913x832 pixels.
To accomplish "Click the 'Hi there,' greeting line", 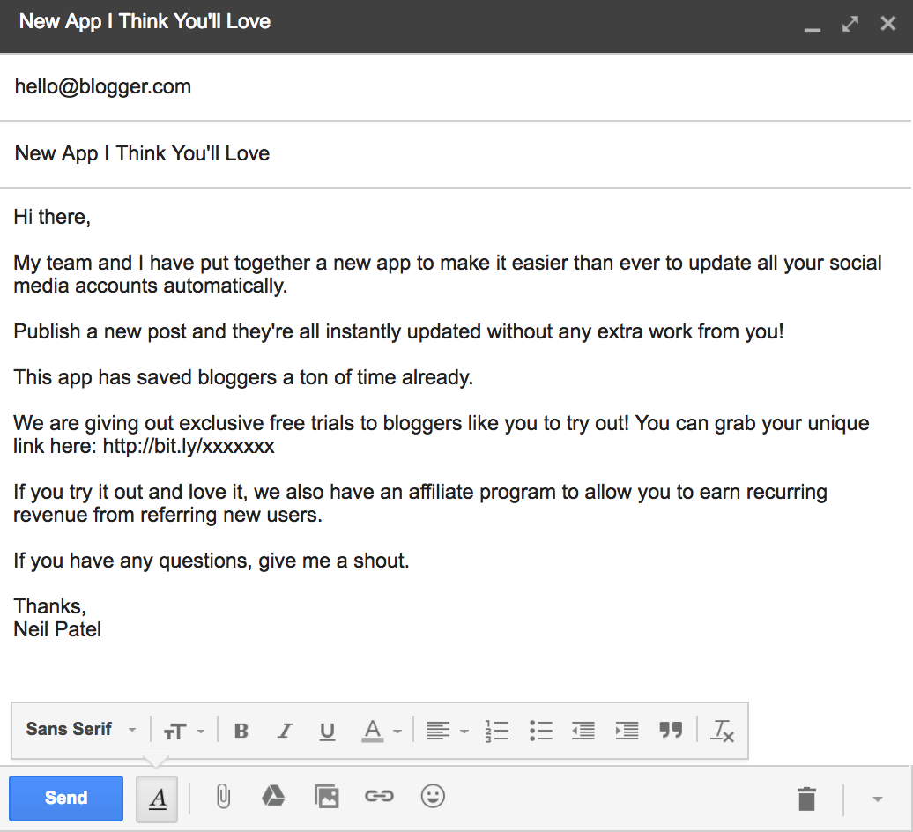I will 52,217.
